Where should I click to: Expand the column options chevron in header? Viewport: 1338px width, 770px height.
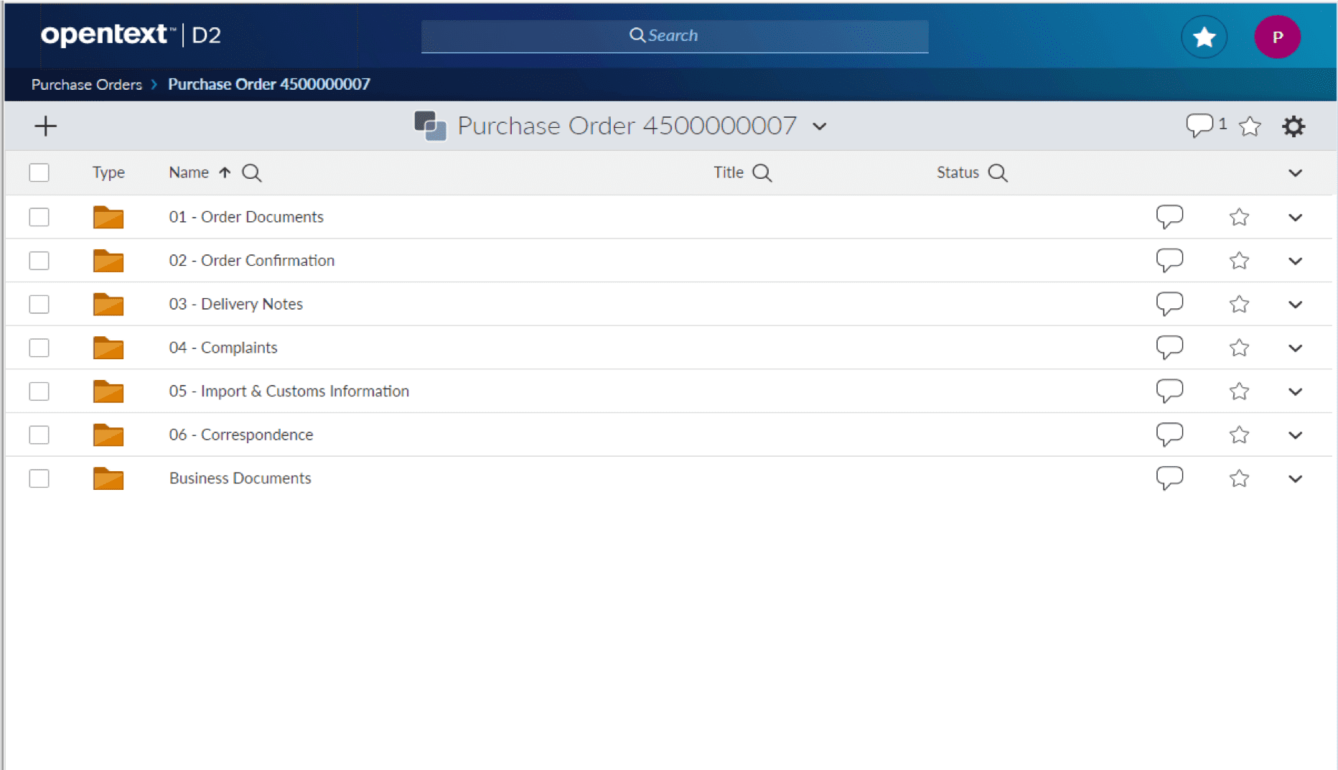pyautogui.click(x=1296, y=172)
